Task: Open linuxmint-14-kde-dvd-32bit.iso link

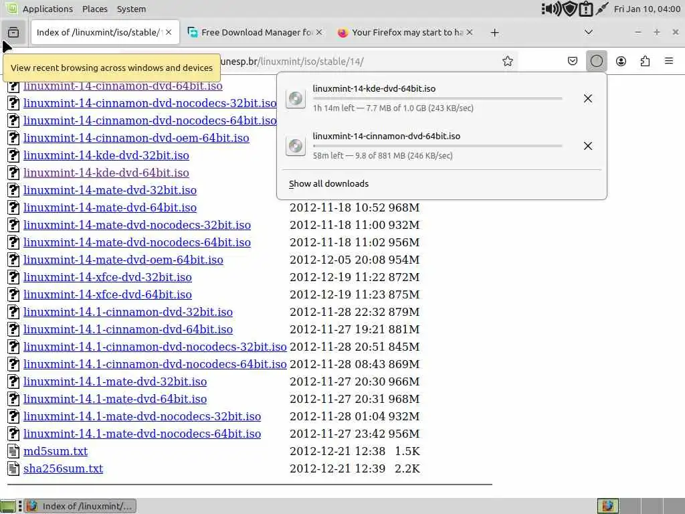Action: [x=106, y=155]
